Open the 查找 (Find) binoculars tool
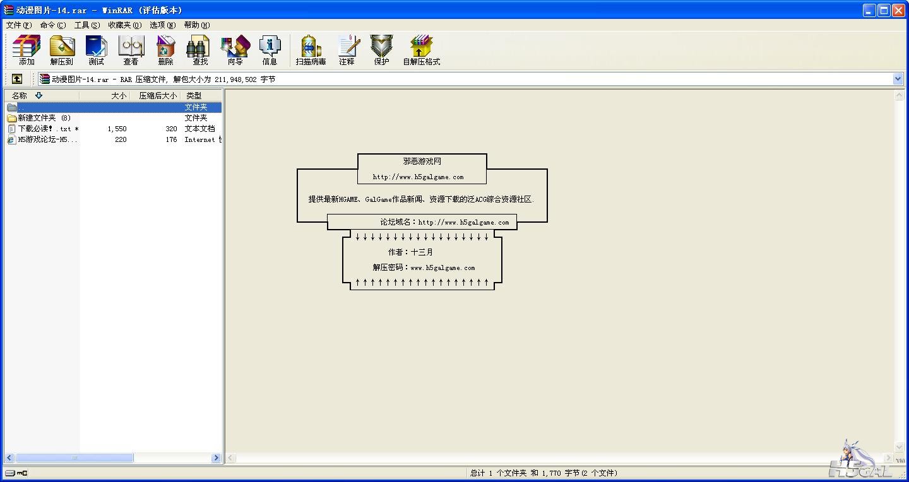909x482 pixels. coord(200,50)
